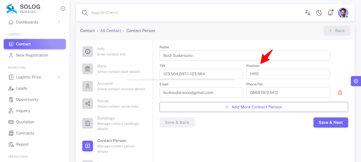Viewport: 361px width, 162px height.
Task: Click the language translate icon
Action: [307, 13]
